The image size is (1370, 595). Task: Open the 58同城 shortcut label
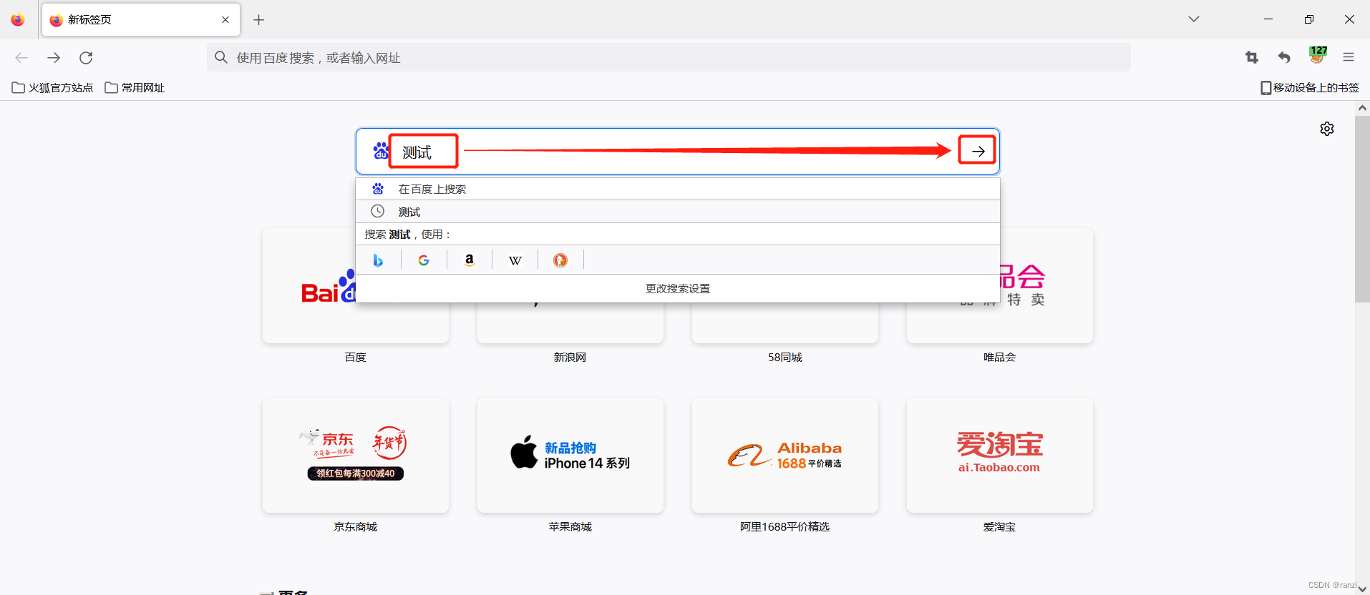(785, 357)
